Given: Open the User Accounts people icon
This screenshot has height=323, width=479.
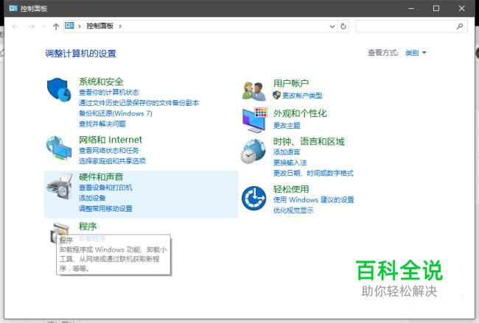Looking at the screenshot, I should (x=254, y=91).
